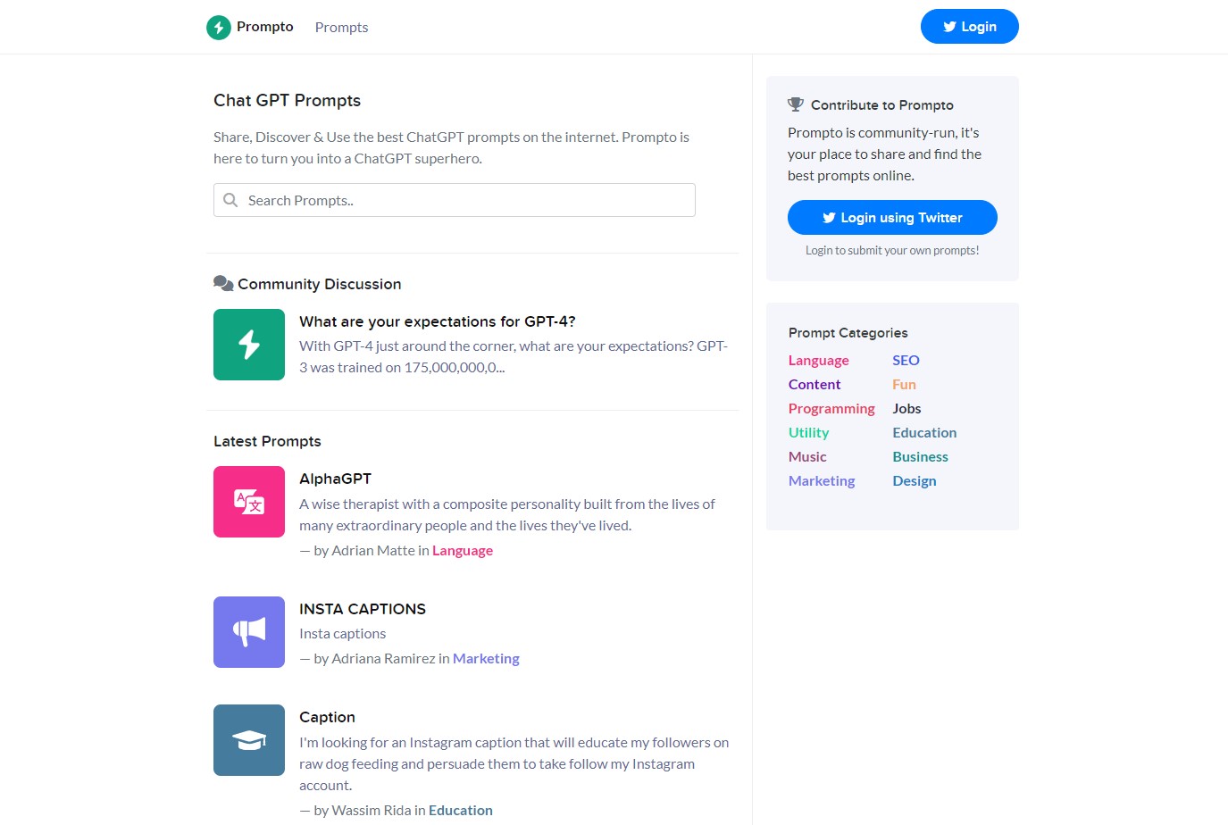Screen dimensions: 1228x825
Task: Open the GPT-4 expectations discussion title
Action: (438, 321)
